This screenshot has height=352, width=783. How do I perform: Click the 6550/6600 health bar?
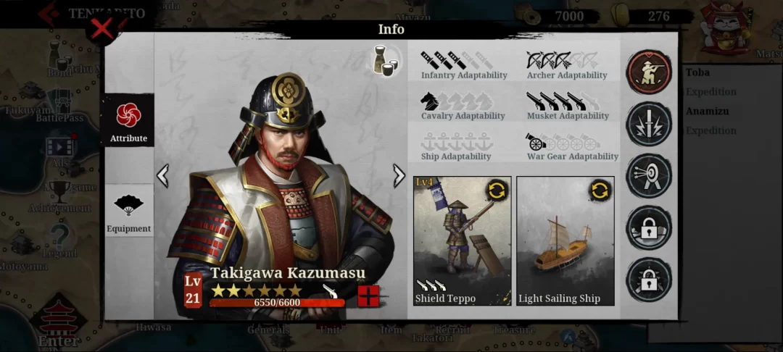click(x=277, y=303)
